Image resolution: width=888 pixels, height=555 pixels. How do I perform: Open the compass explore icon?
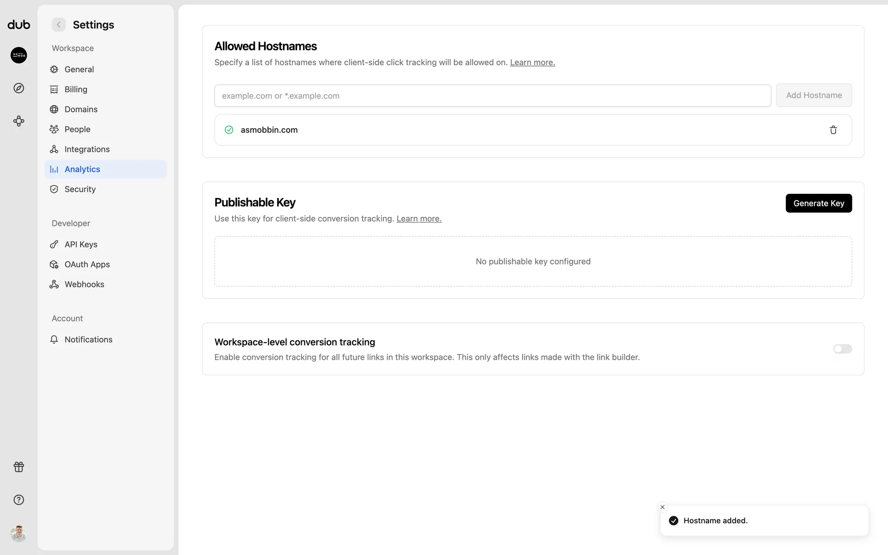pyautogui.click(x=19, y=88)
